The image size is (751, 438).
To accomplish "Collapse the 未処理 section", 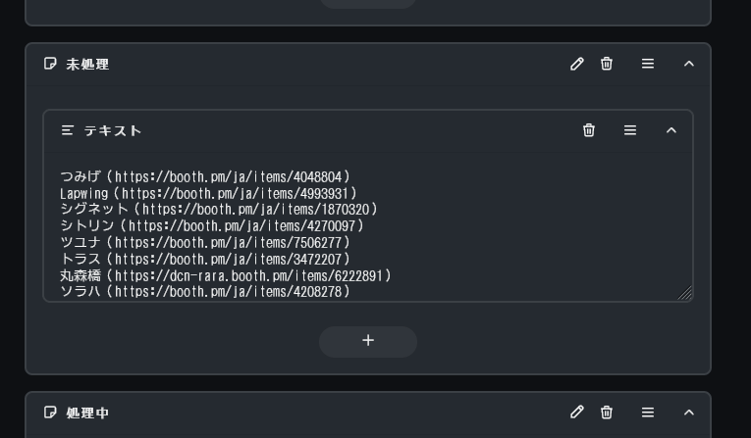I will 689,64.
